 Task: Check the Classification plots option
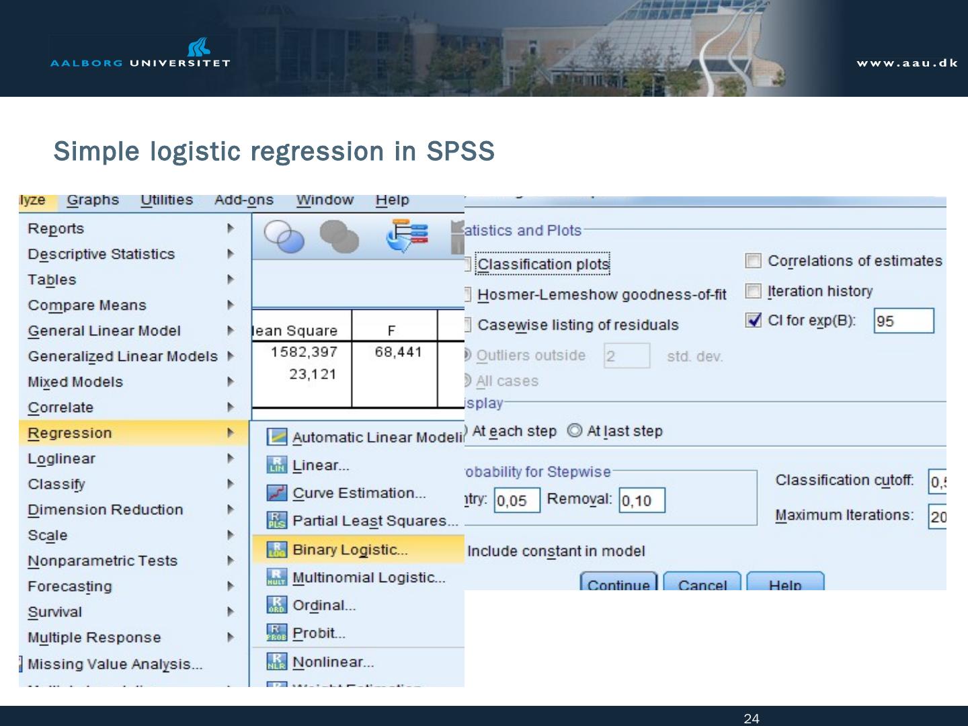click(x=467, y=264)
